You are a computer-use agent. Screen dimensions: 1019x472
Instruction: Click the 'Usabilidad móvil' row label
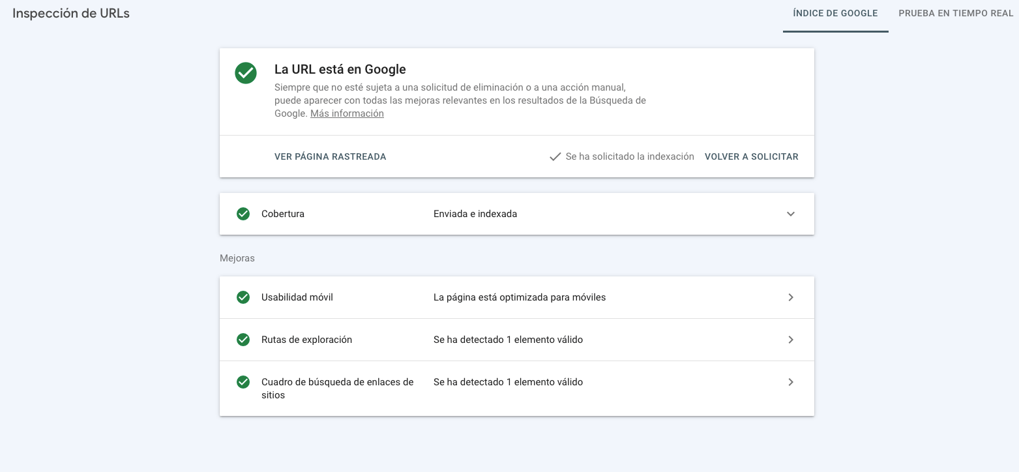[x=297, y=297]
